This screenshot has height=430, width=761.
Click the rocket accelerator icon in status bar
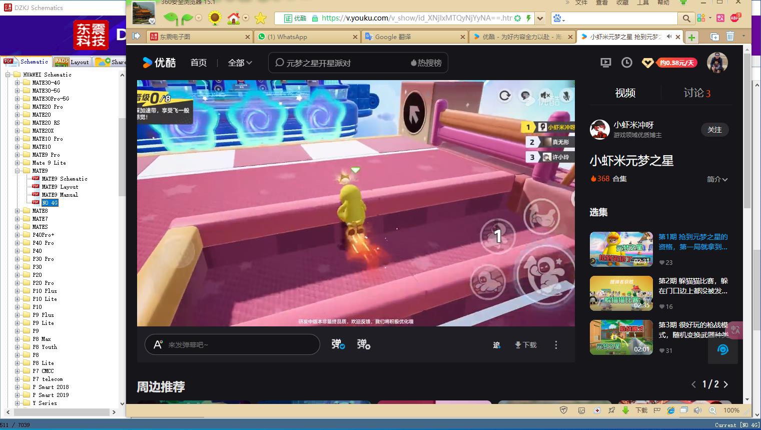tap(611, 410)
